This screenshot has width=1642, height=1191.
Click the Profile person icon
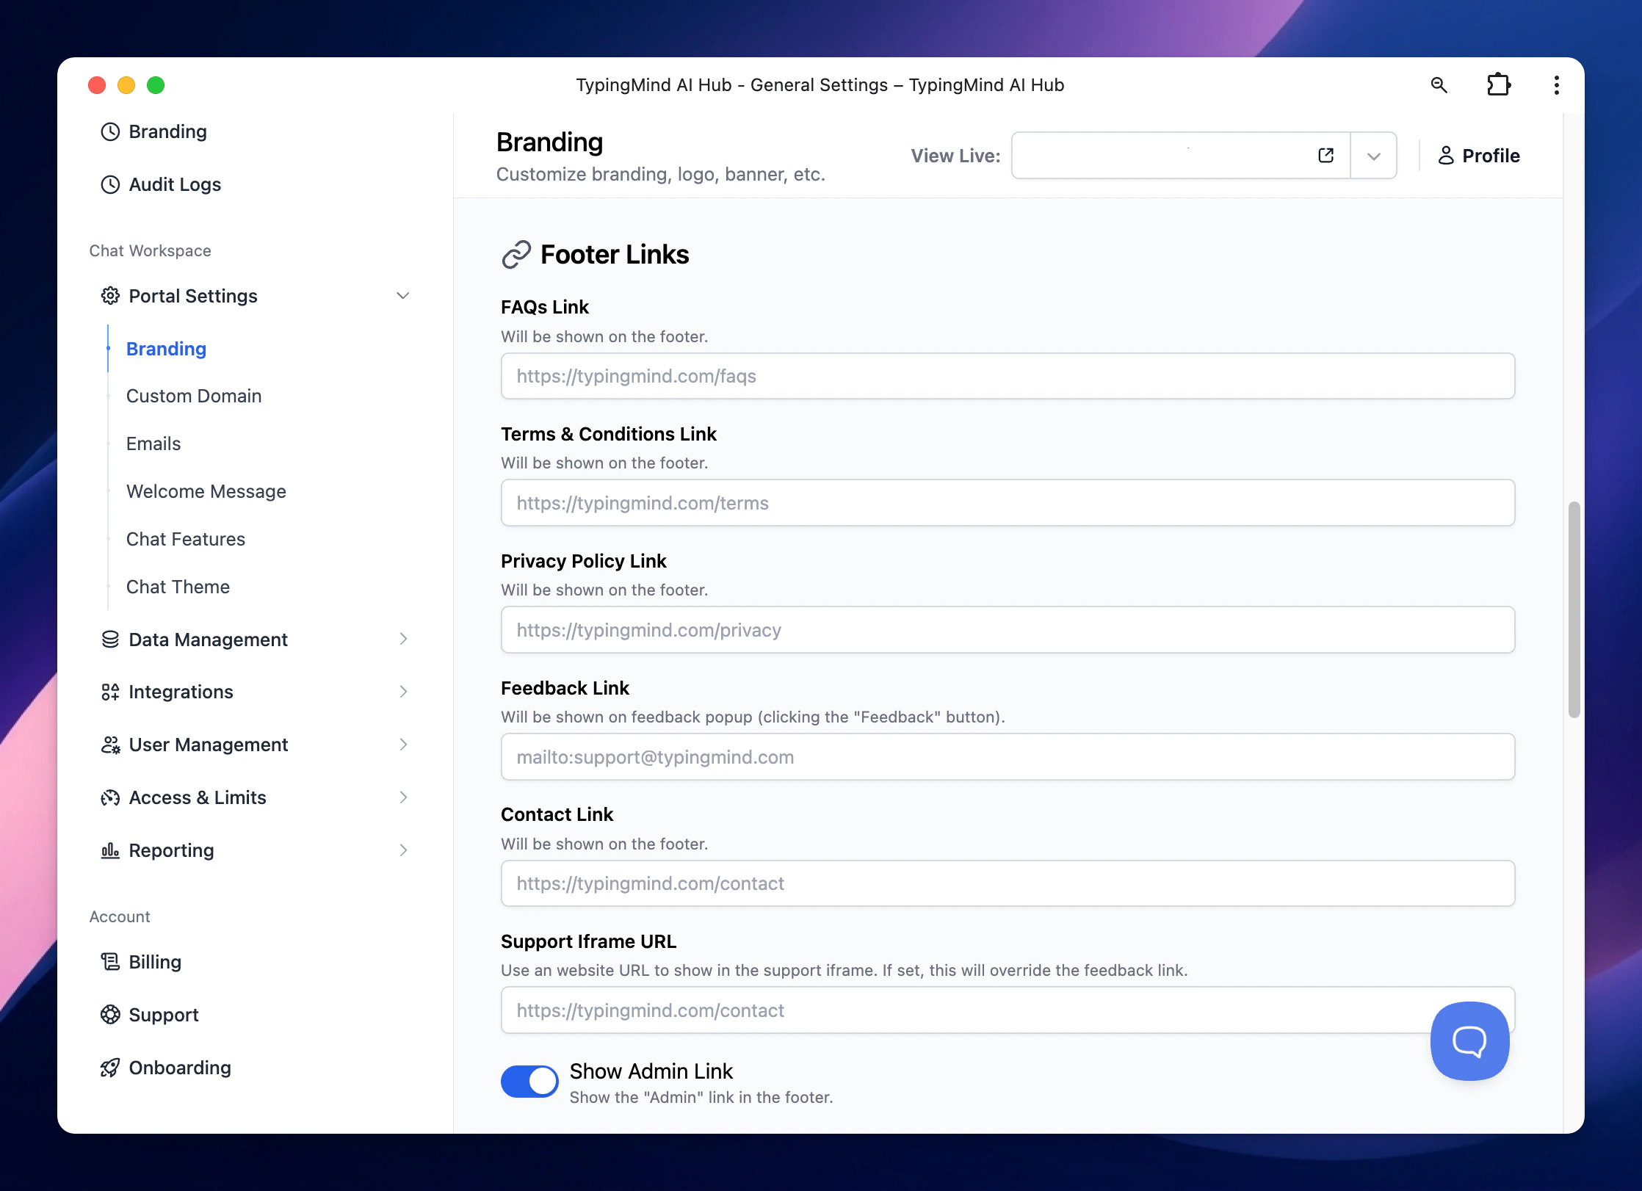1445,156
